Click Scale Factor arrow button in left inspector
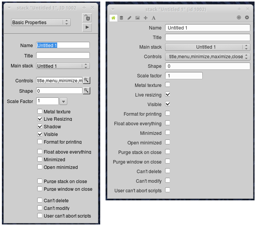Image resolution: width=258 pixels, height=226 pixels. coord(63,101)
